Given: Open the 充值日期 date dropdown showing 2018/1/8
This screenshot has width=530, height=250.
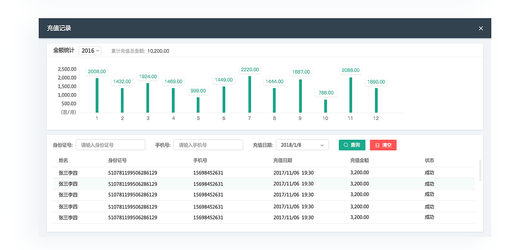Looking at the screenshot, I should tap(302, 145).
